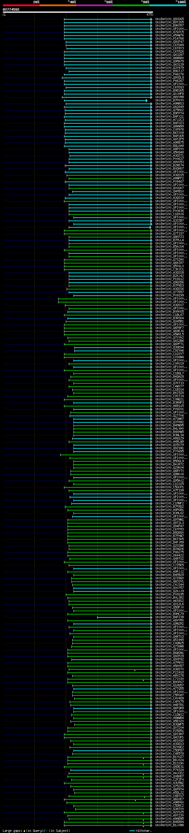The height and width of the screenshot is (833, 189).
Task: Select the cyan ~100% identity color band
Action: coord(168,5)
